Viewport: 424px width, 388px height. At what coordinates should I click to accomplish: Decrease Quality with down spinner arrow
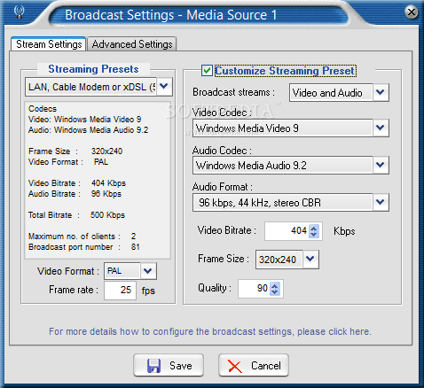(x=275, y=292)
